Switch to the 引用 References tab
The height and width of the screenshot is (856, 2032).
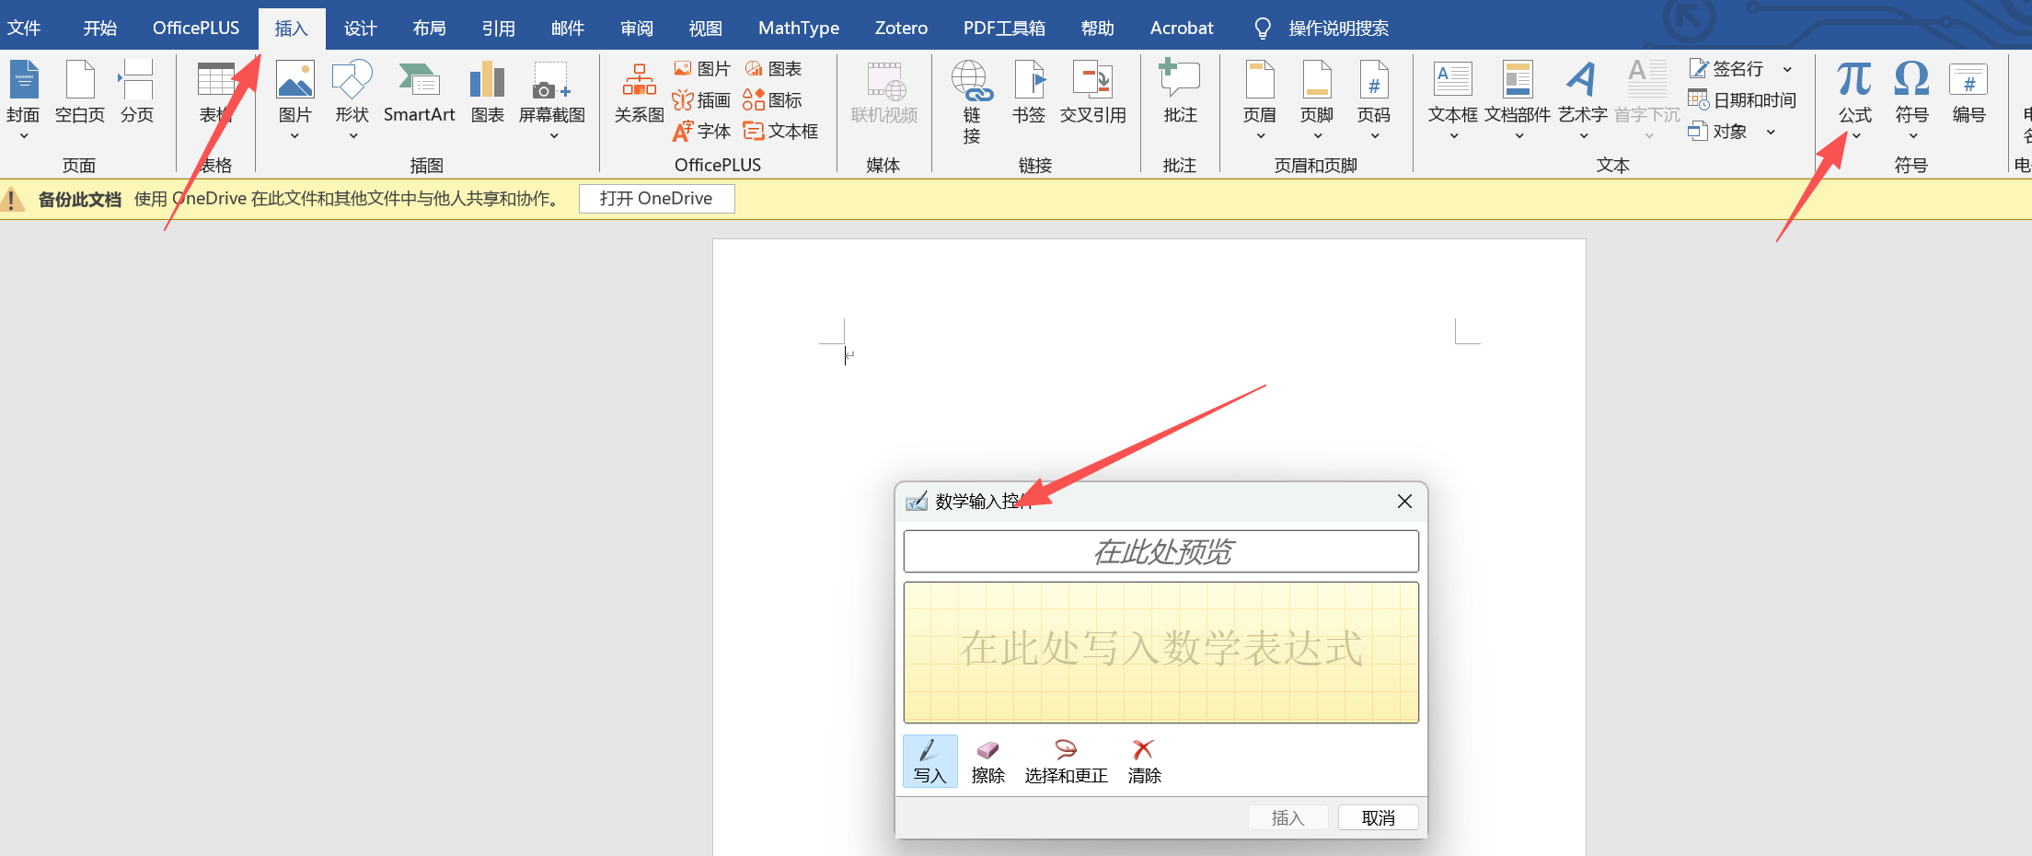(499, 28)
